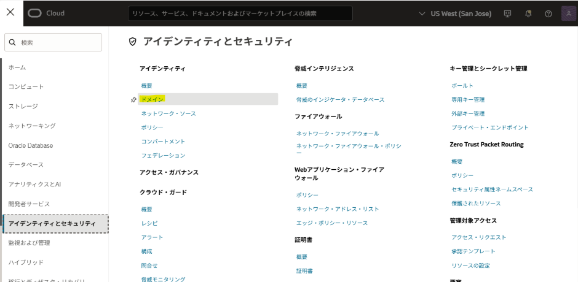Select Oracle Database in the sidebar

(x=31, y=145)
